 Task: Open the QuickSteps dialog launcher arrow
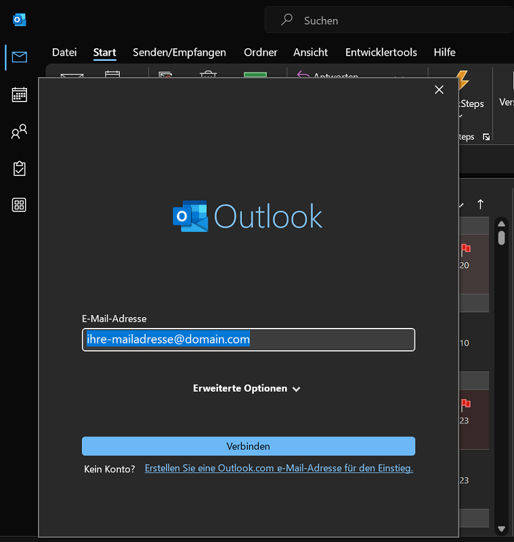(486, 138)
